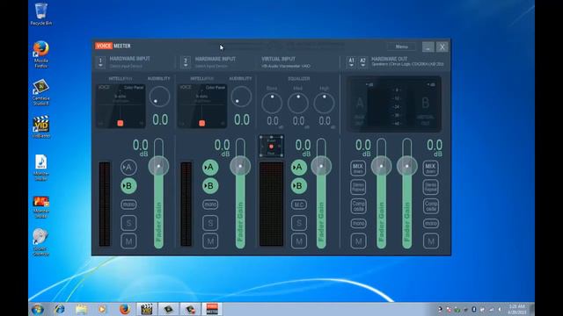Select the red-orange shortcut icon on desktop
The image size is (563, 316).
tap(41, 207)
